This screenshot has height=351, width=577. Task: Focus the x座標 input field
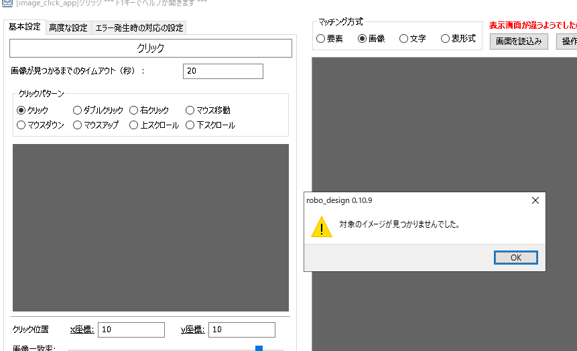tap(131, 330)
